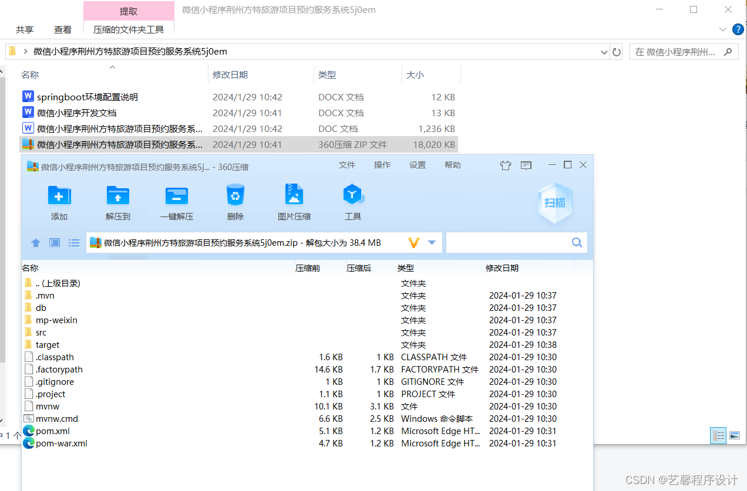The height and width of the screenshot is (491, 747).
Task: Select the 查看 tab in Explorer
Action: (63, 29)
